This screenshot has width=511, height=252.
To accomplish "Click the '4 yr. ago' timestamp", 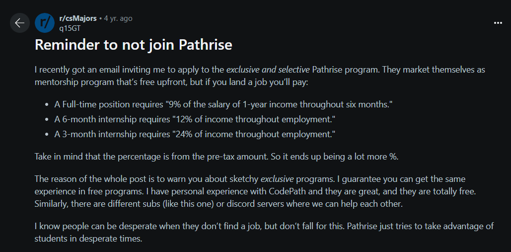I will 118,18.
